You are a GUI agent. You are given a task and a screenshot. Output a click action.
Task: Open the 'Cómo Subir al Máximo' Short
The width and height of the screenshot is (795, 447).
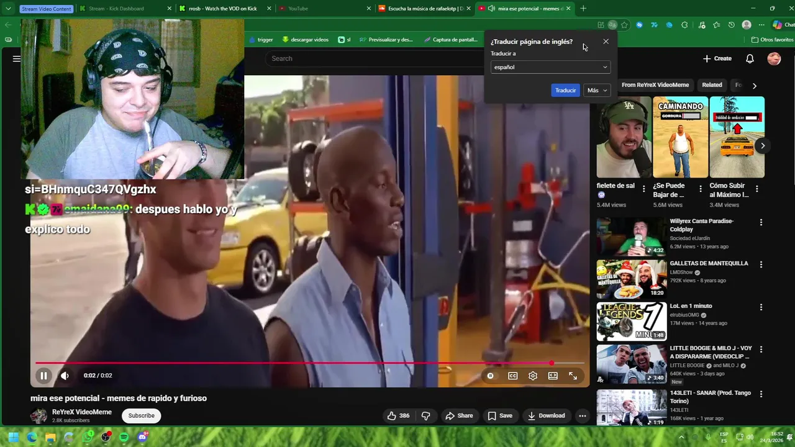click(737, 137)
